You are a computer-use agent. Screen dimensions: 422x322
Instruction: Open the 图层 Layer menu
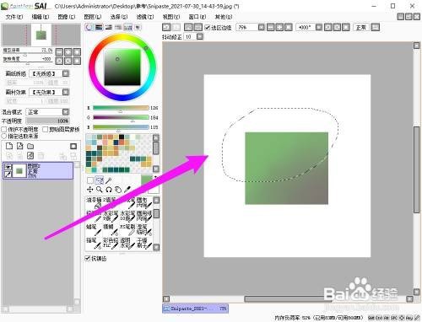[x=93, y=17]
